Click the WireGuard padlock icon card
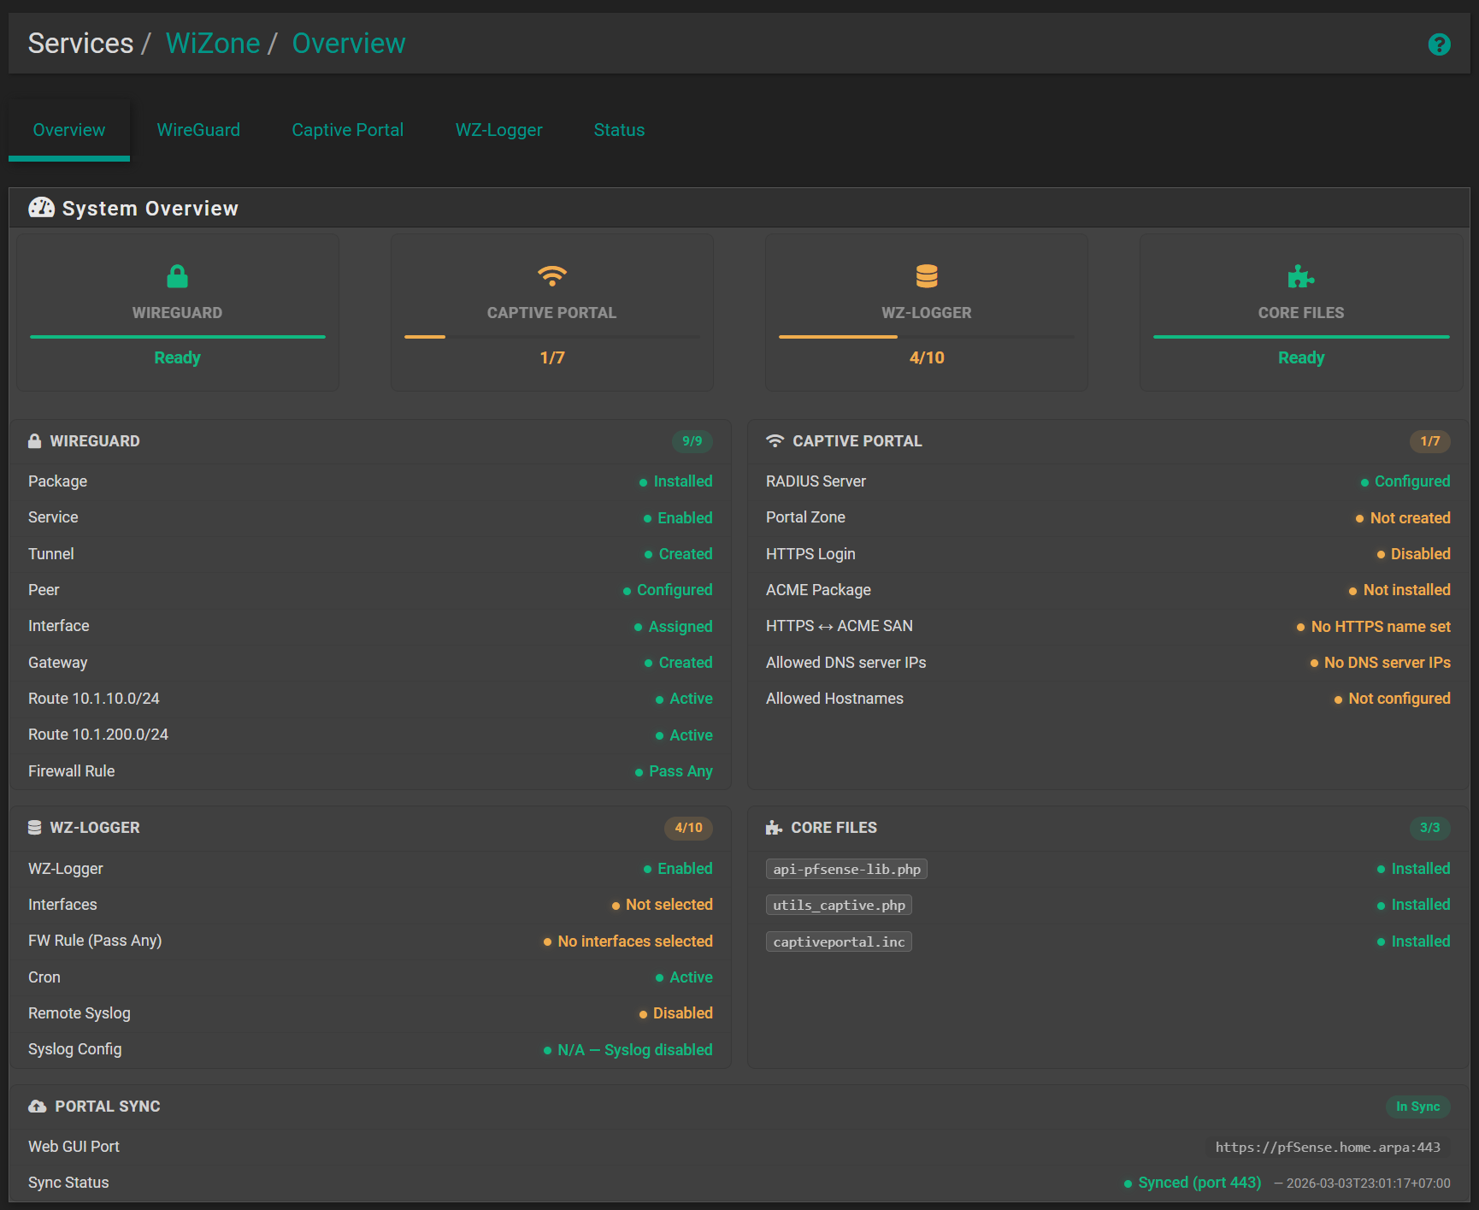 coord(177,276)
